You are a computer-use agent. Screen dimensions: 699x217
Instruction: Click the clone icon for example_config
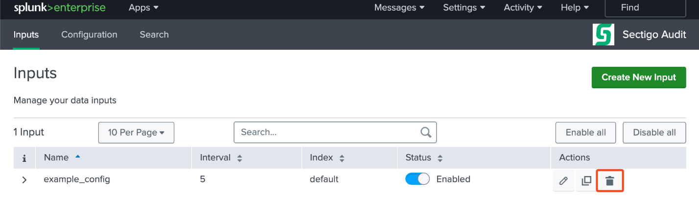[x=586, y=181]
